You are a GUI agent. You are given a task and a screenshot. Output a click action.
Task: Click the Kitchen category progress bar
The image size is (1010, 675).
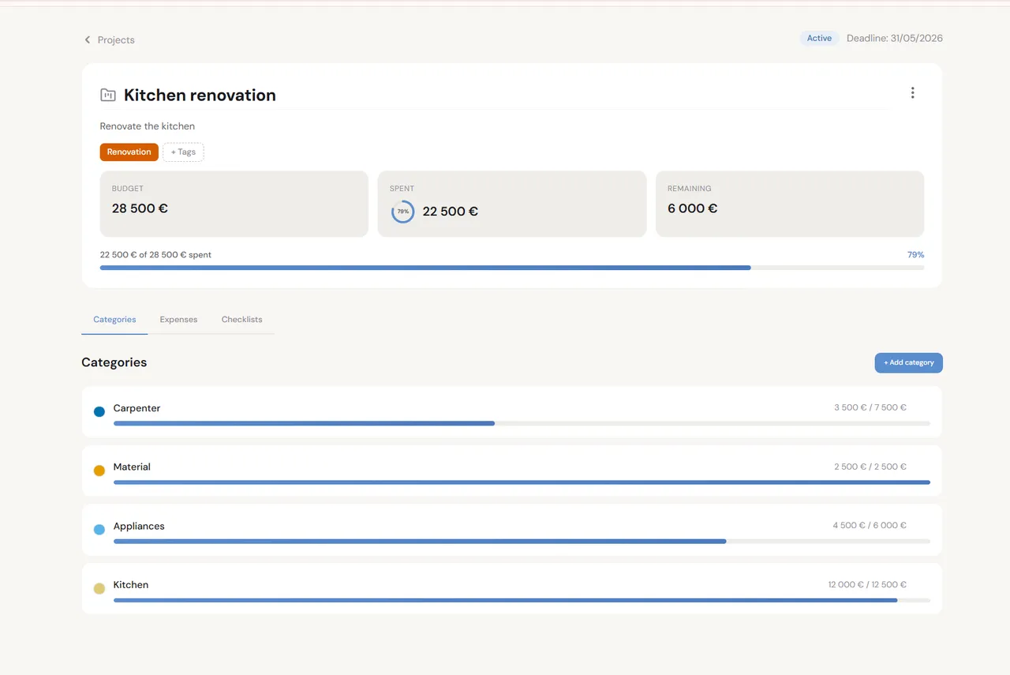click(522, 600)
